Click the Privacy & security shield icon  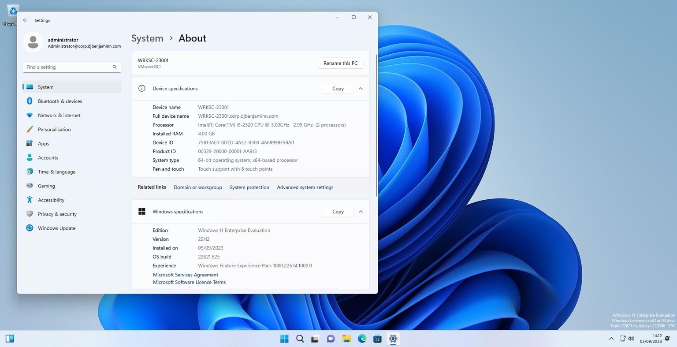coord(30,214)
